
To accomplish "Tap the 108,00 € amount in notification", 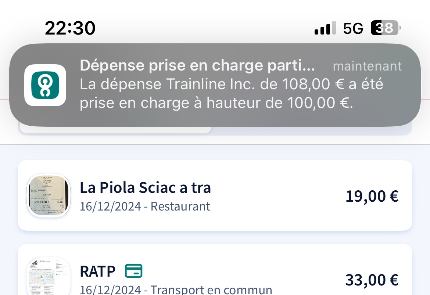I will (x=313, y=84).
